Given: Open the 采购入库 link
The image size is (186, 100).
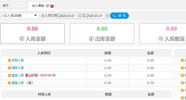Looking at the screenshot, I should click(x=18, y=60).
